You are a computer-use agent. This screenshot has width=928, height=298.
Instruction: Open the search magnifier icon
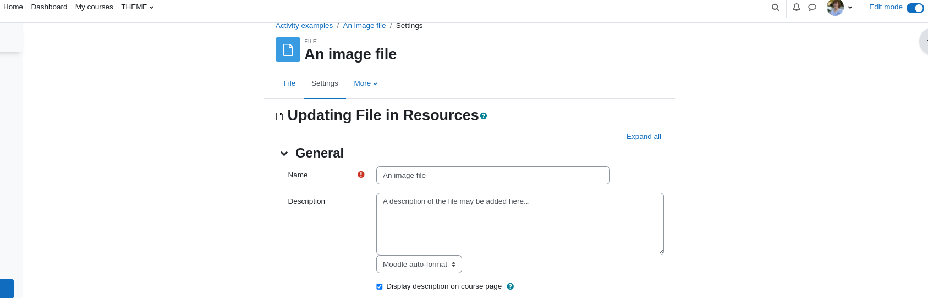pyautogui.click(x=775, y=7)
